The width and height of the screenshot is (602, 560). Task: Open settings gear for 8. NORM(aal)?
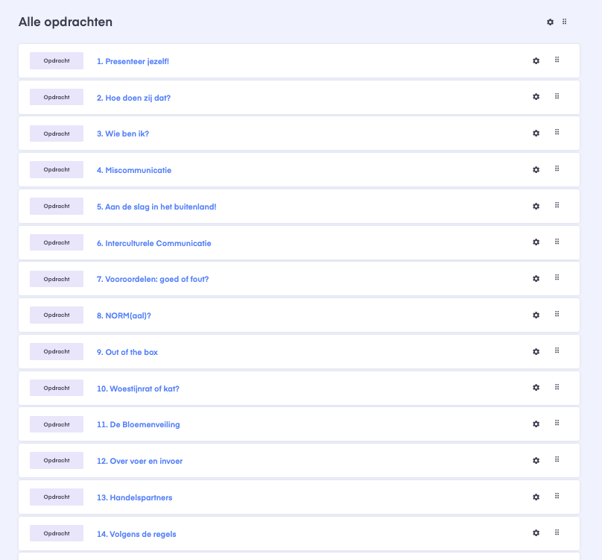point(536,315)
